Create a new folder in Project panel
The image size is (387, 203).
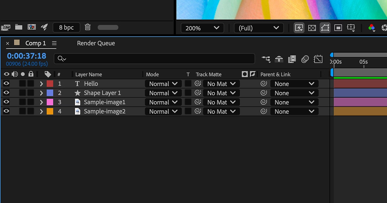(x=18, y=27)
